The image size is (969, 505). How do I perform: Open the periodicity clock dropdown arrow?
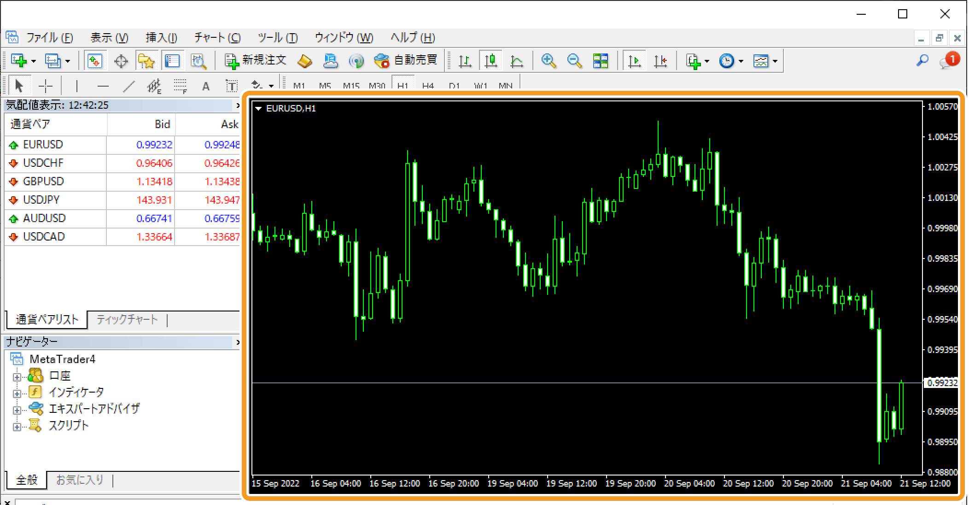pos(741,61)
